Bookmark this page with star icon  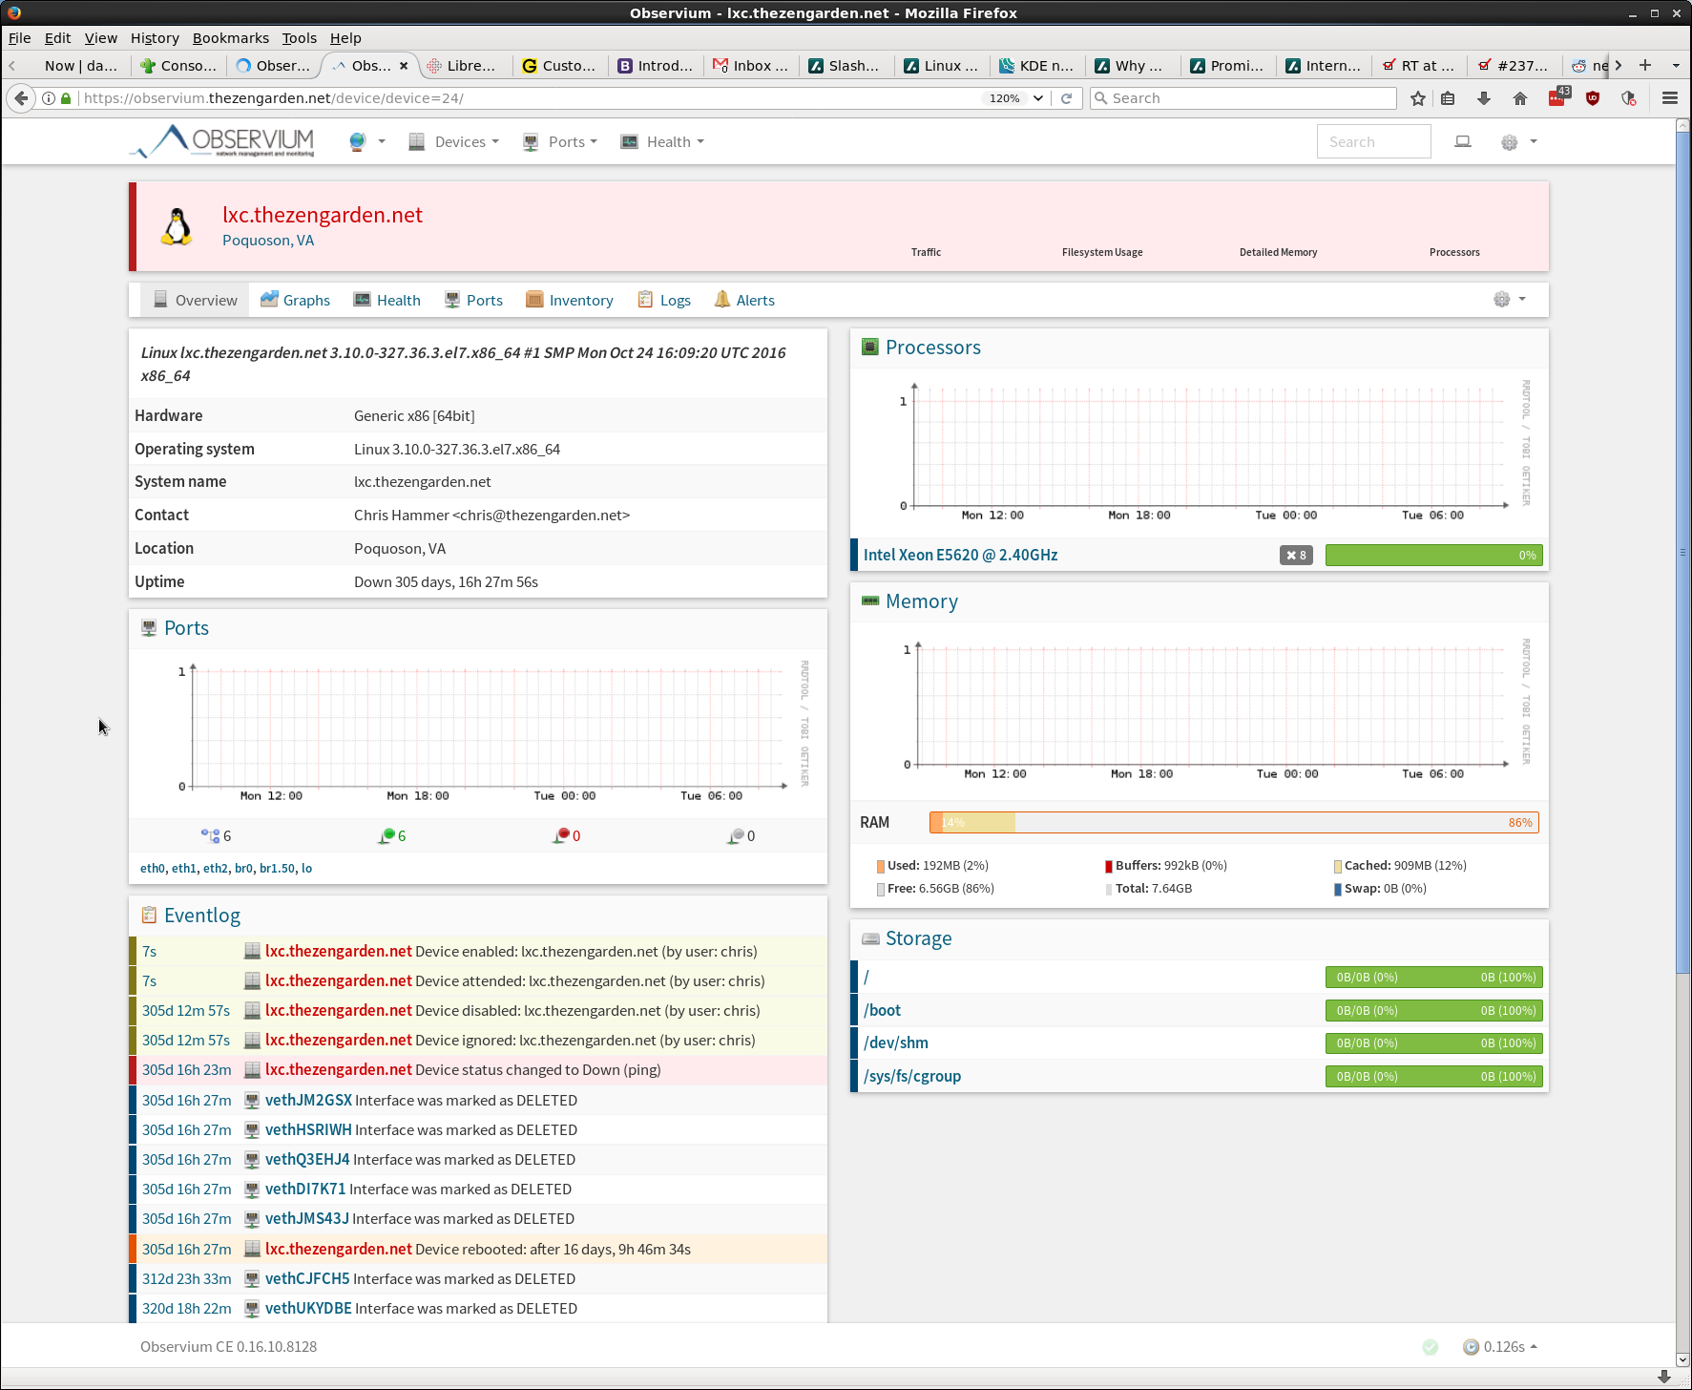click(1418, 98)
